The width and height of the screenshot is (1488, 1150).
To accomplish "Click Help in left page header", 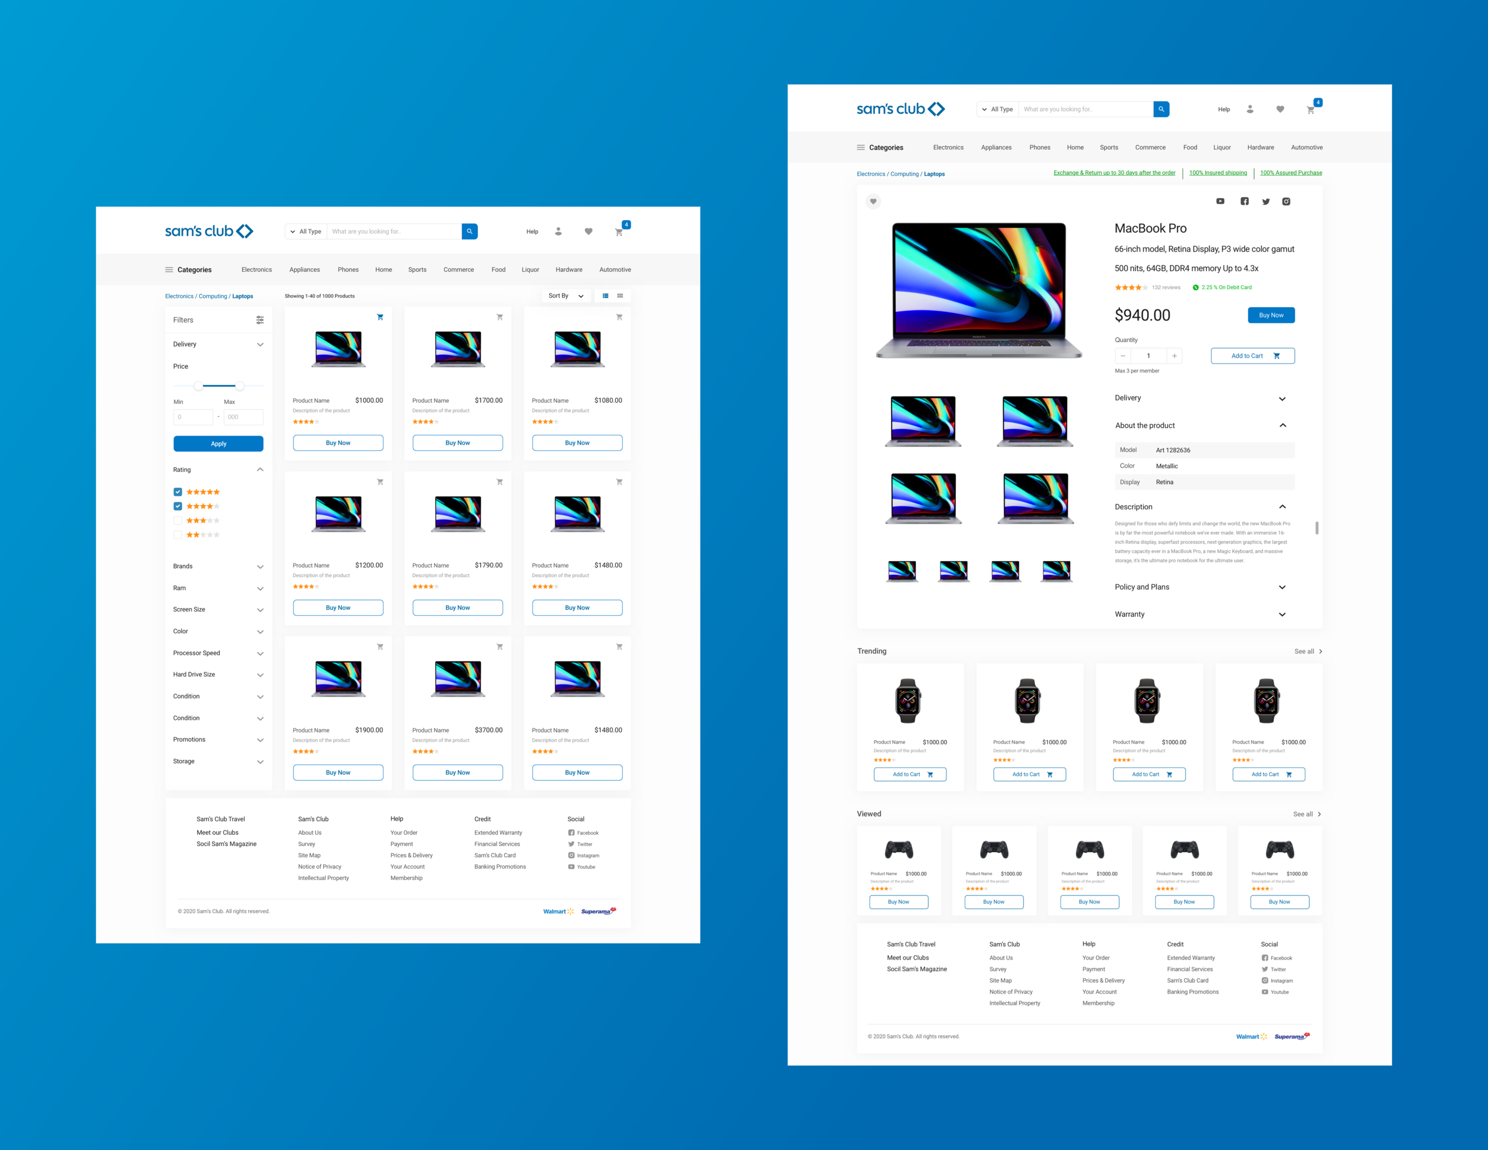I will click(532, 231).
